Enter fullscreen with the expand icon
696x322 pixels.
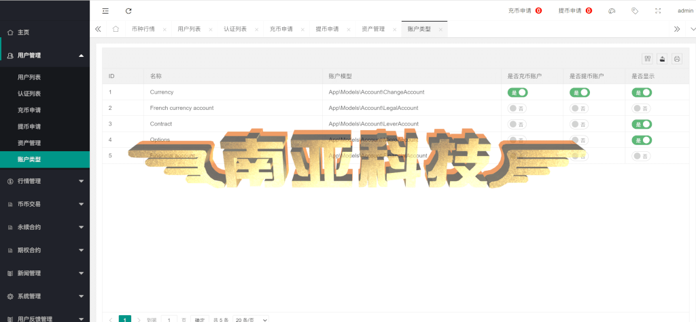point(658,11)
